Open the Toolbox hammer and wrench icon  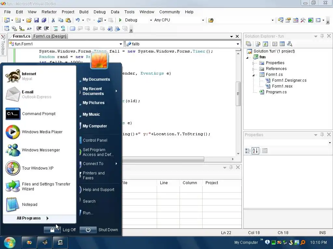click(303, 20)
